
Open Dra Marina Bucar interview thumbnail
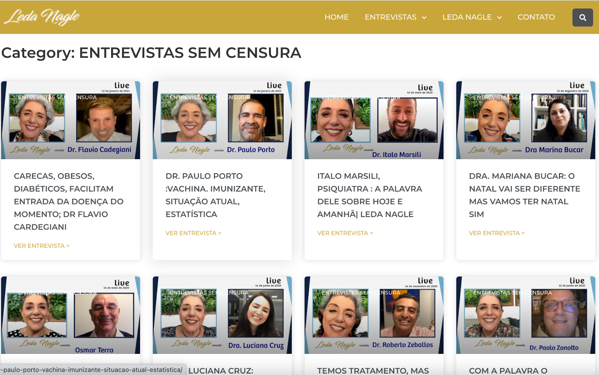pos(526,120)
